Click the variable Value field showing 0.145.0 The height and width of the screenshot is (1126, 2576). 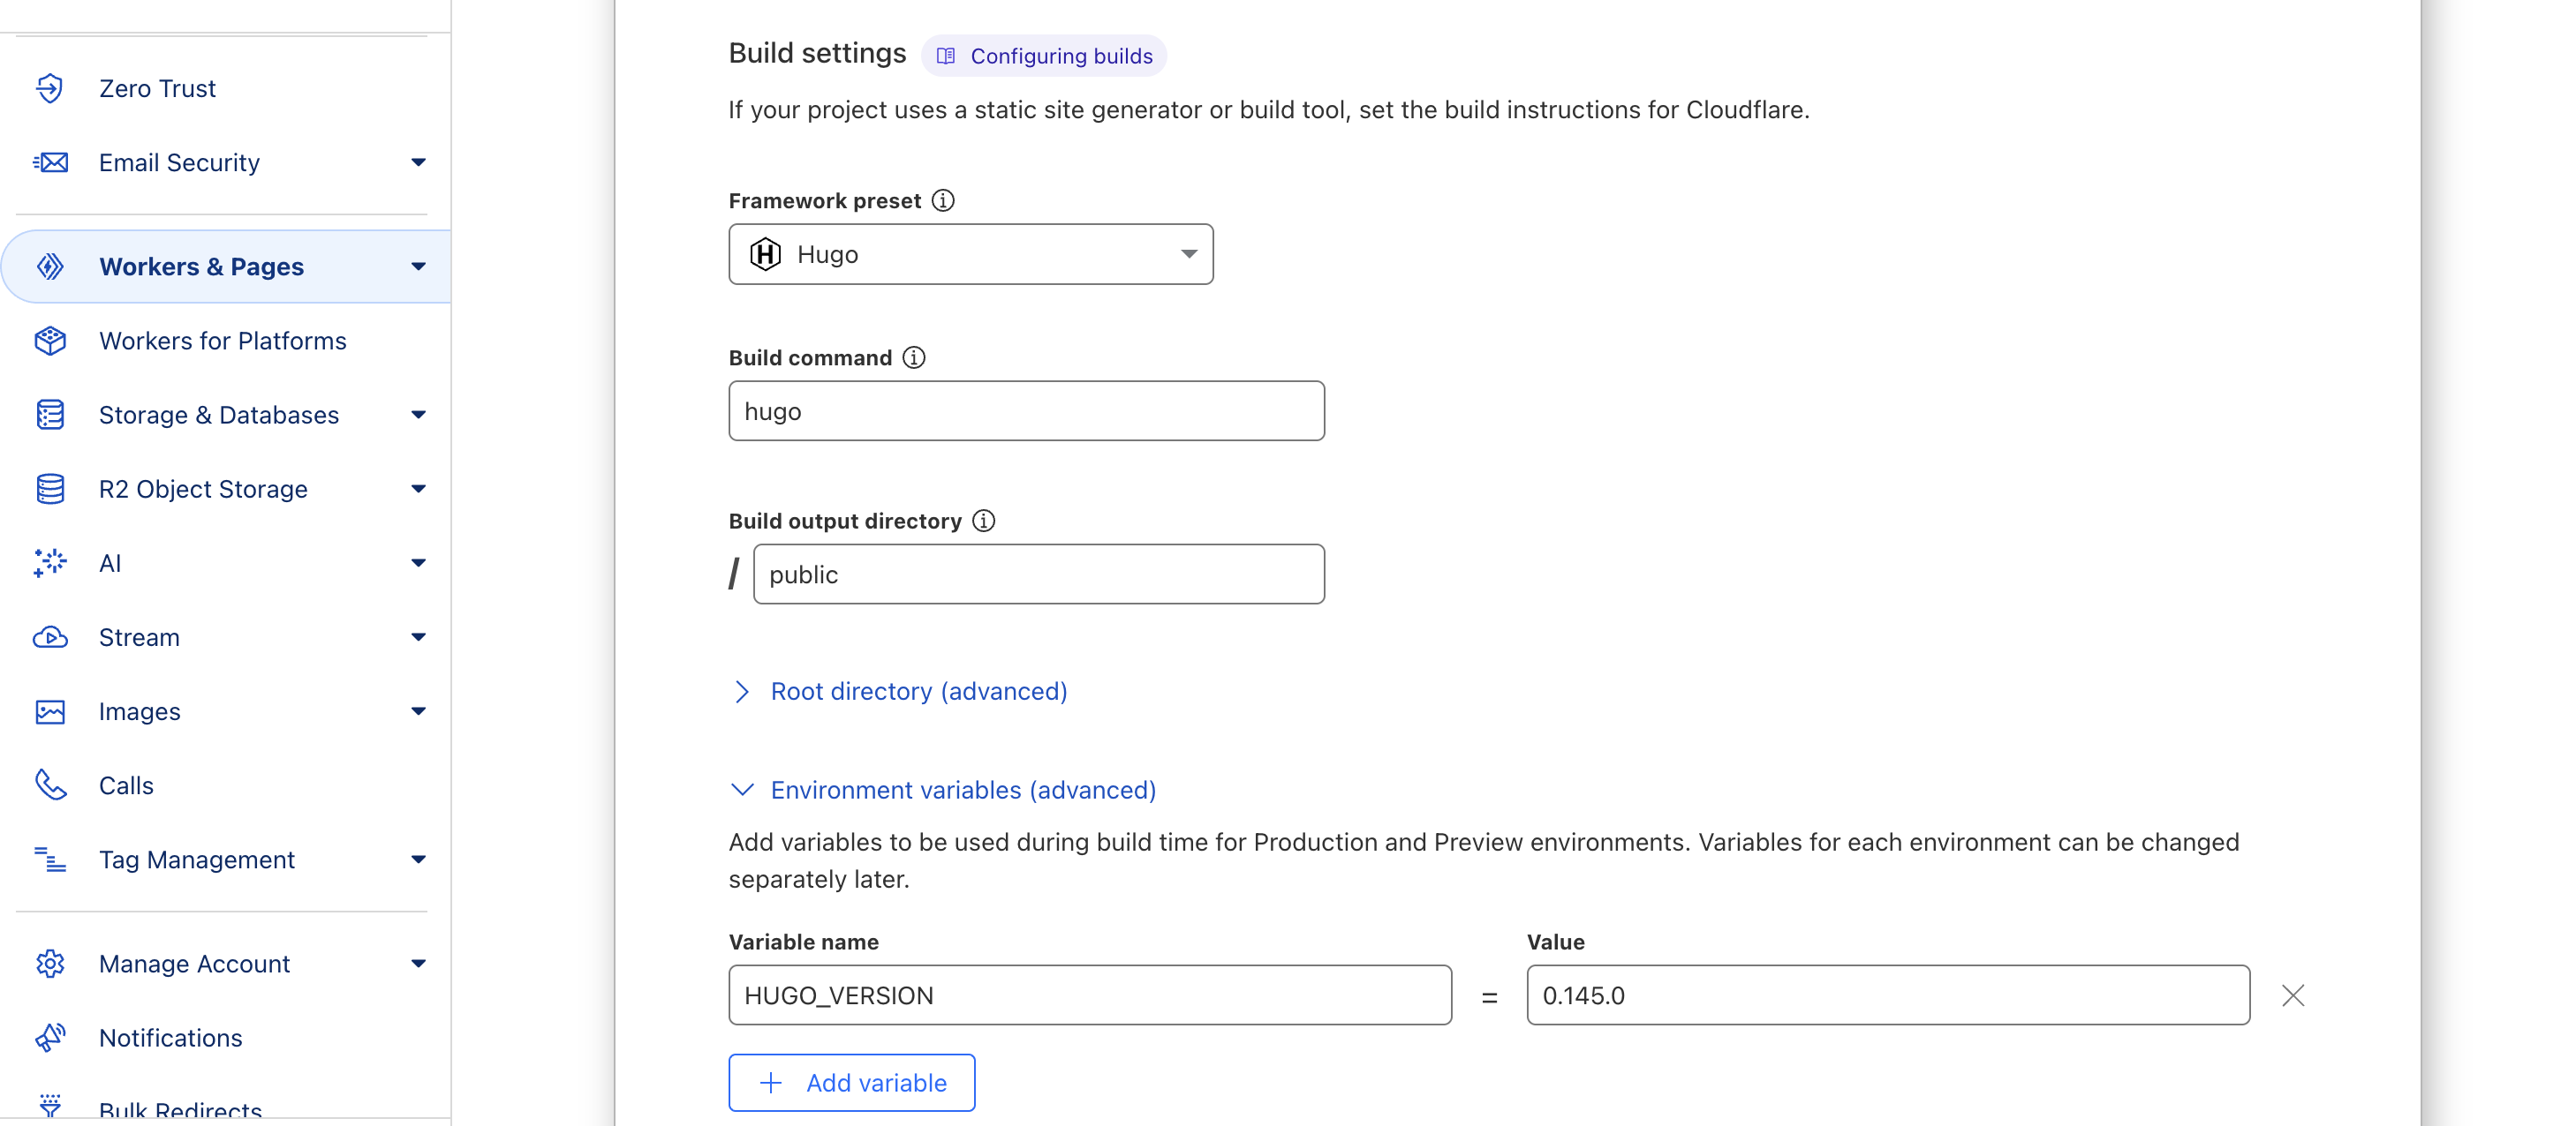1888,995
